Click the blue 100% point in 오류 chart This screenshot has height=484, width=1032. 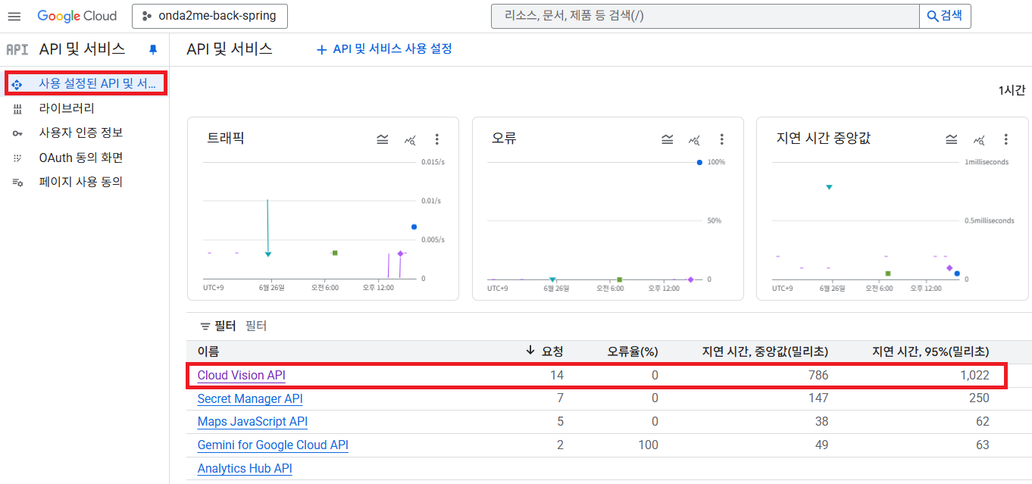coord(699,162)
